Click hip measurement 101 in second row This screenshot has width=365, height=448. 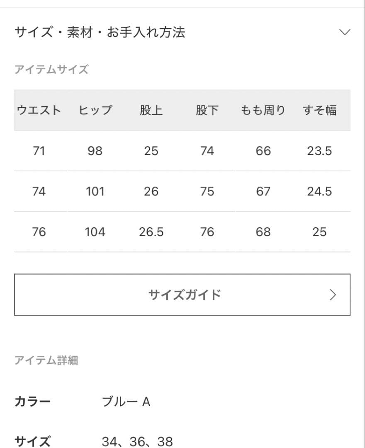point(95,191)
